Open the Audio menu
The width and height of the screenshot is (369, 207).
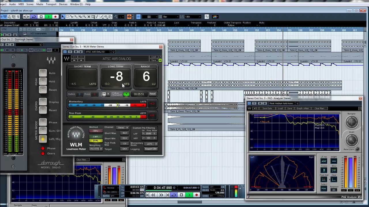(x=12, y=4)
